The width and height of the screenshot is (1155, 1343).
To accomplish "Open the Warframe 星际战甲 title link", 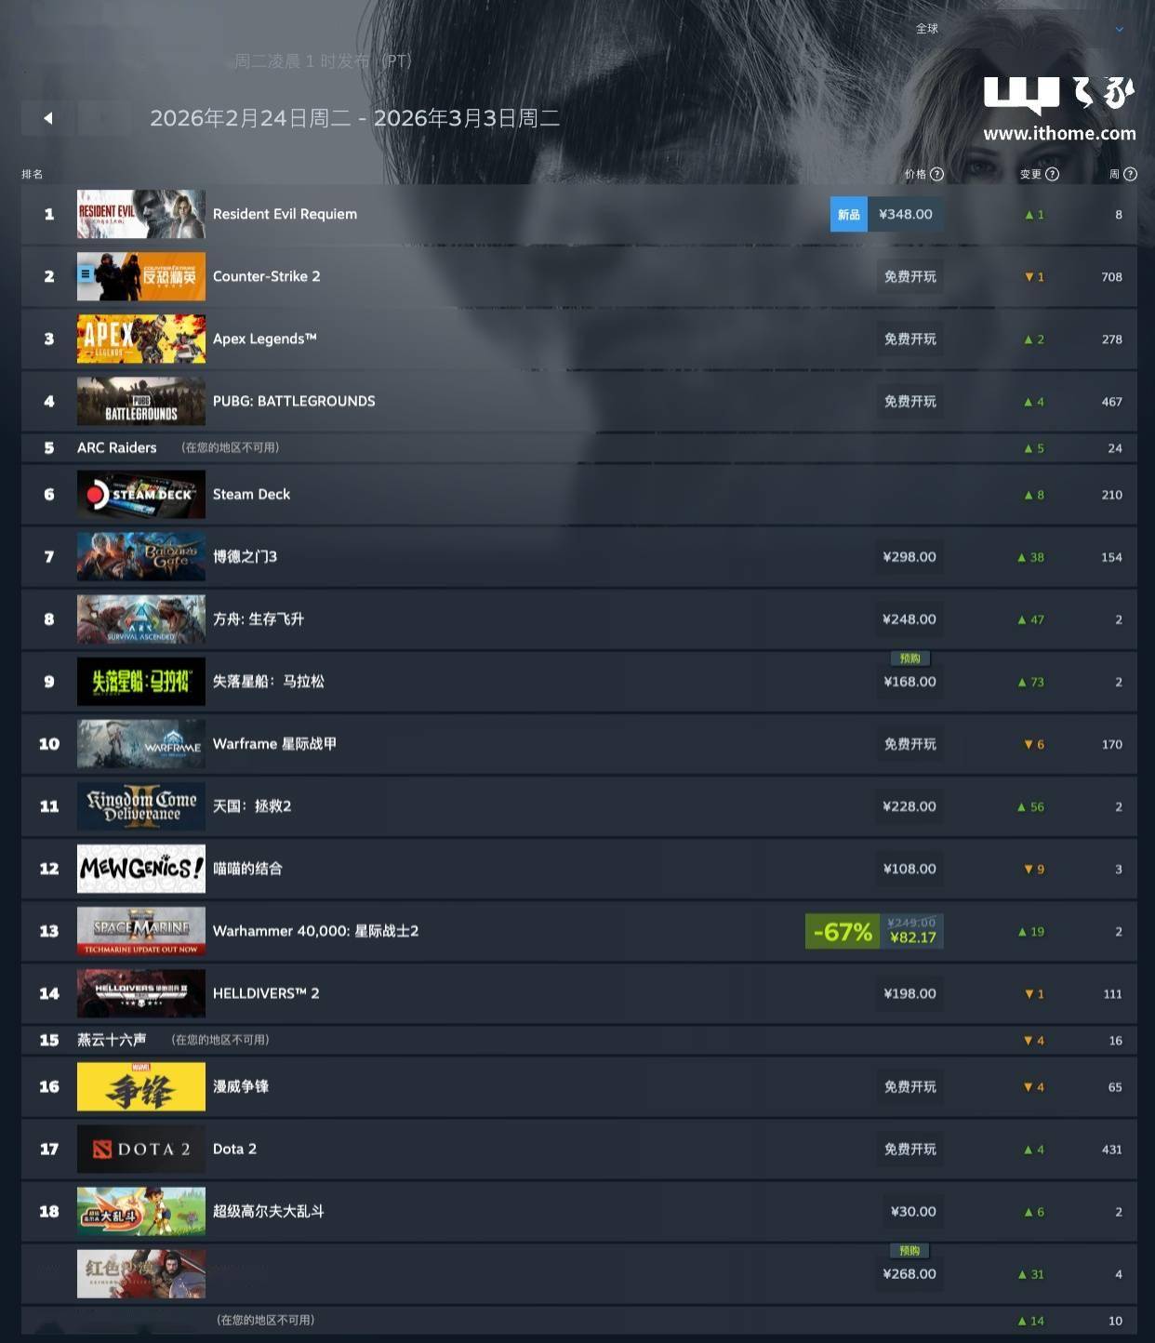I will pyautogui.click(x=274, y=743).
